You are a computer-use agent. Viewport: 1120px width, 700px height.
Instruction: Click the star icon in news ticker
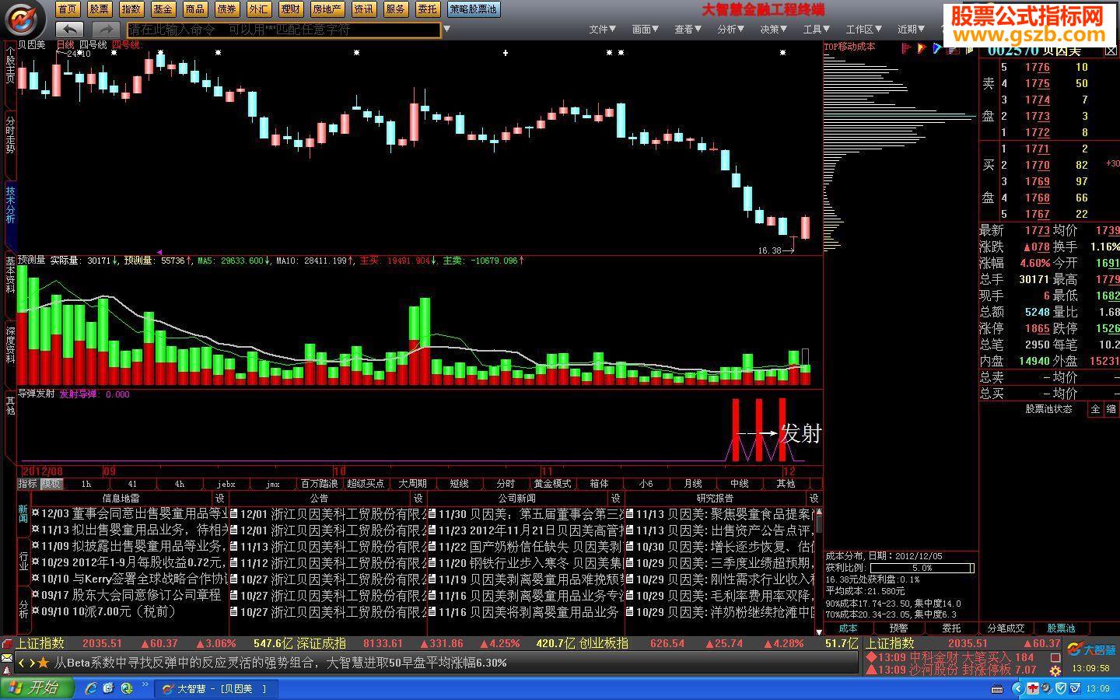[x=43, y=663]
